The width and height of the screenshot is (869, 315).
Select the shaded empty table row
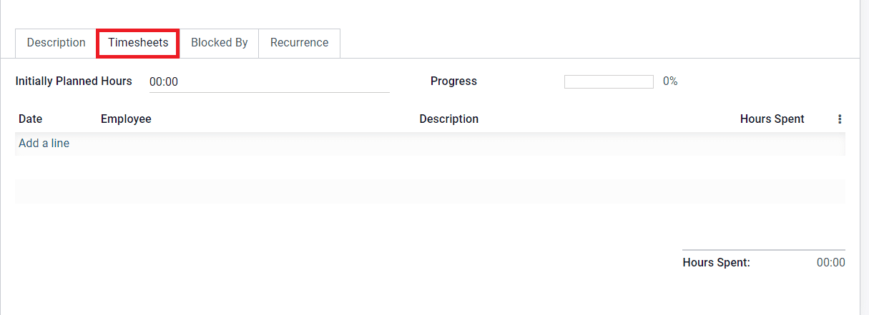click(431, 191)
